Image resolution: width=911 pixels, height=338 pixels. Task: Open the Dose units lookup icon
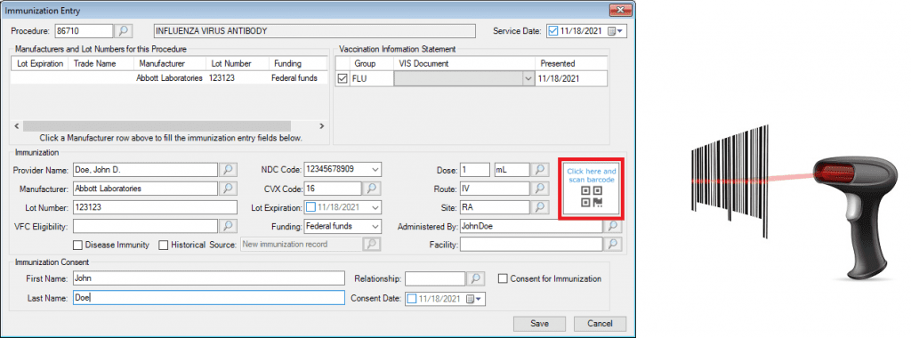pos(541,170)
